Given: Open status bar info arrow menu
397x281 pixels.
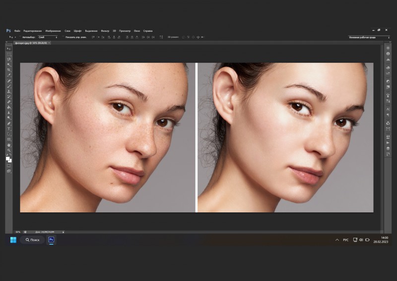Looking at the screenshot, I should click(x=64, y=232).
